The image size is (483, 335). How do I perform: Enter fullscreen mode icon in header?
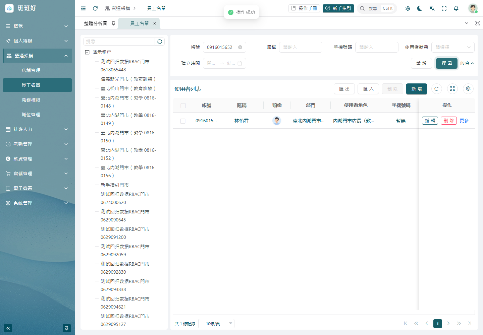[x=444, y=8]
